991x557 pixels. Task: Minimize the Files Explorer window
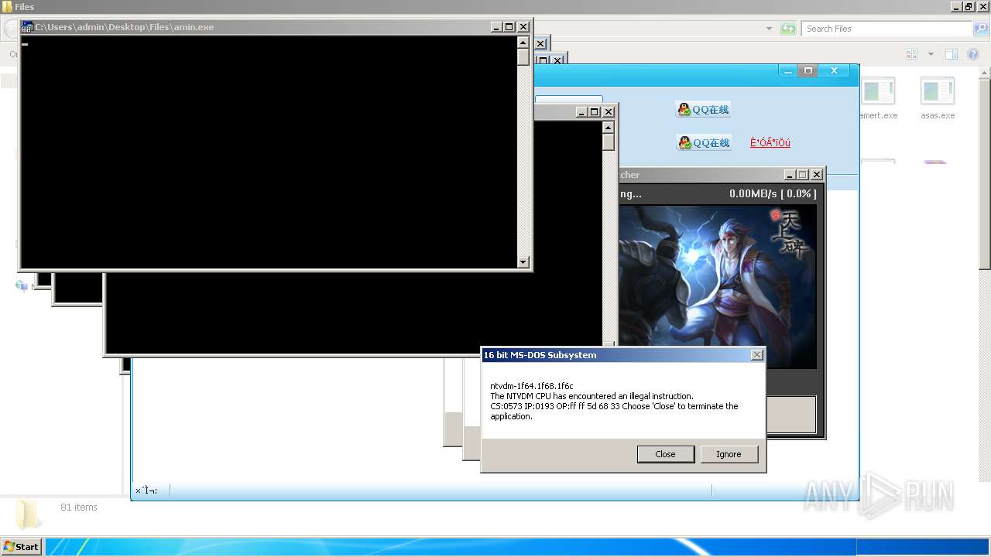click(x=957, y=7)
